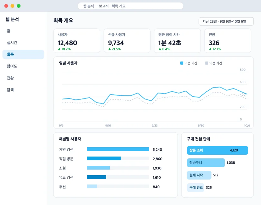Viewport: 261px width, 205px height.
Task: Click the 직접 방문 bar
Action: pyautogui.click(x=104, y=158)
